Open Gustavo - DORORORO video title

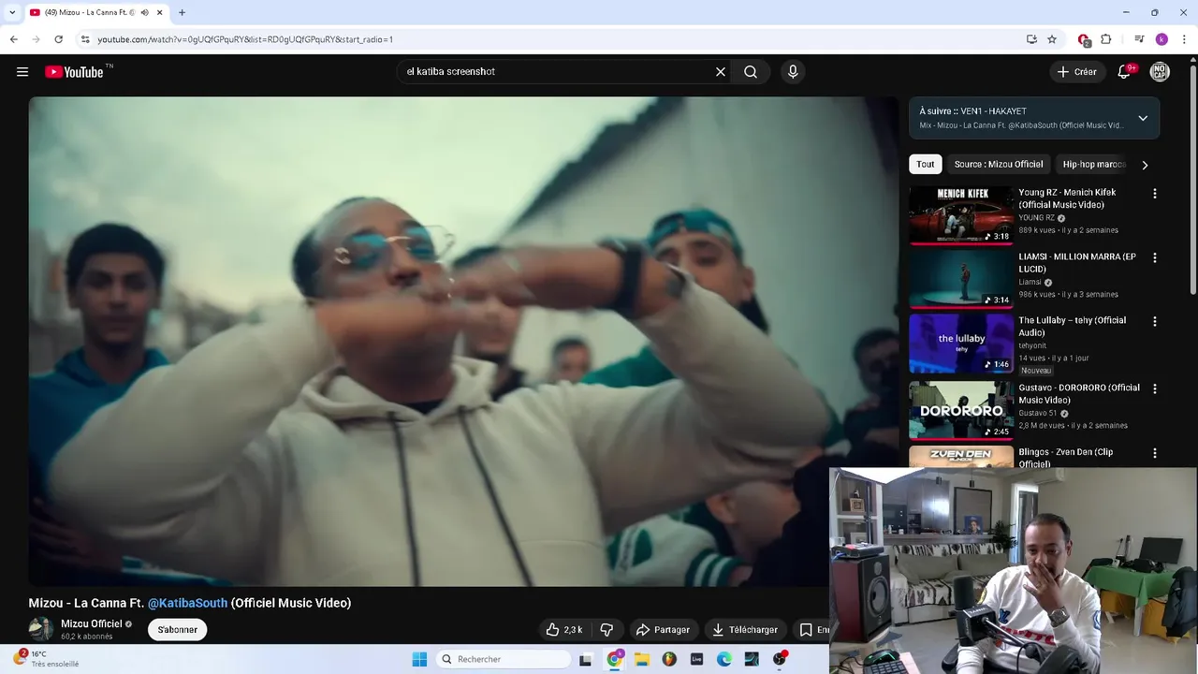point(1079,394)
